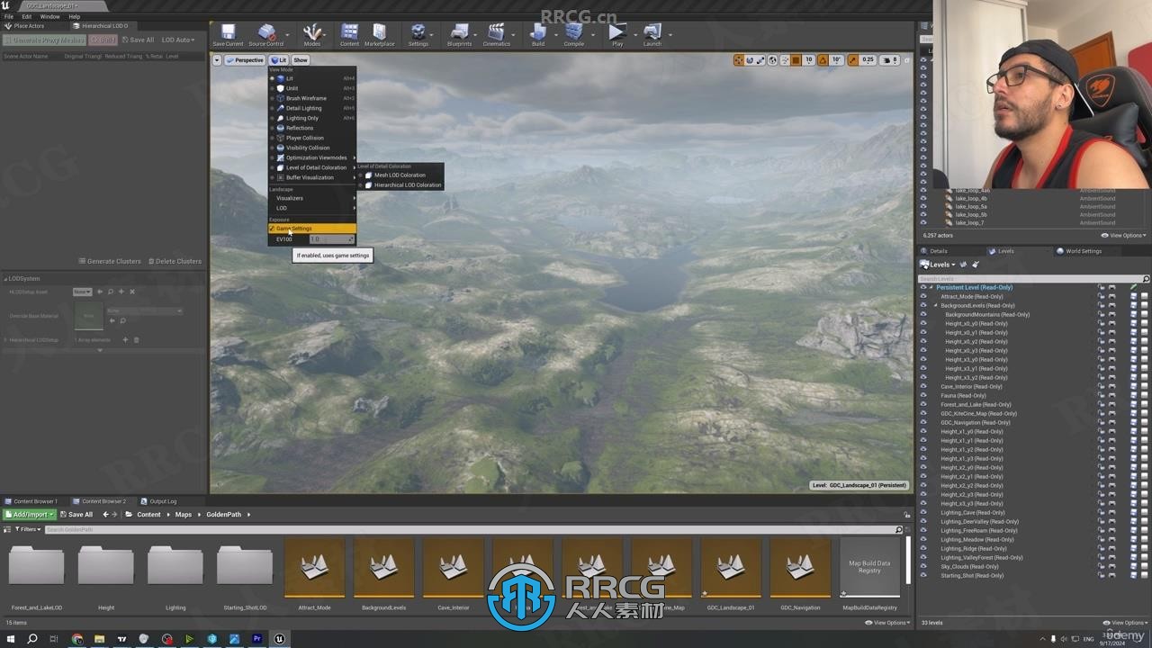Open the Marketplace toolbar icon
Image resolution: width=1152 pixels, height=648 pixels.
click(379, 34)
